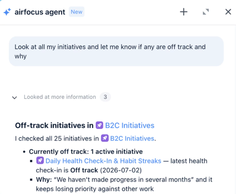The width and height of the screenshot is (236, 194).
Task: Expand the Looked at more information section
Action: [14, 98]
